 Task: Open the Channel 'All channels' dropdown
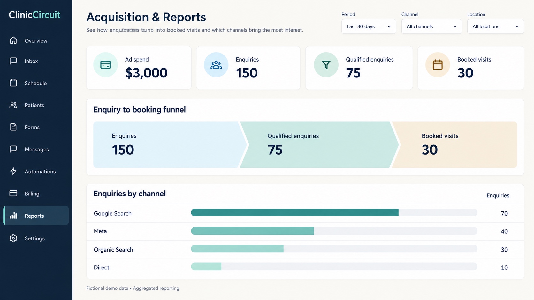point(431,26)
